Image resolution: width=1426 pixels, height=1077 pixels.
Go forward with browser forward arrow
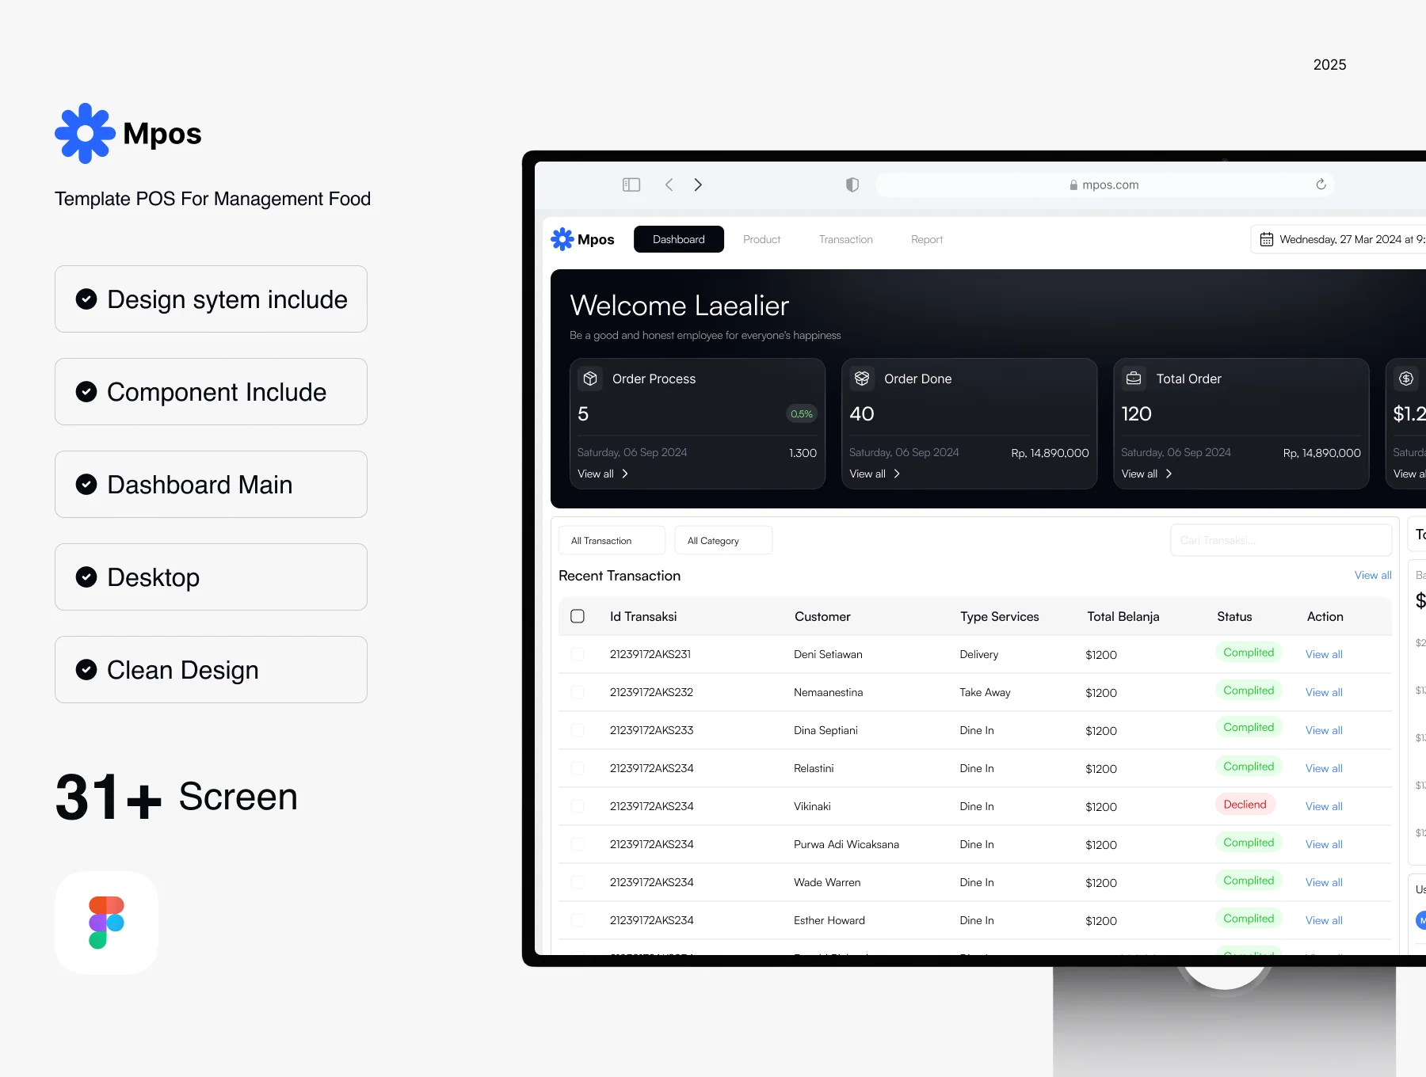pos(698,185)
